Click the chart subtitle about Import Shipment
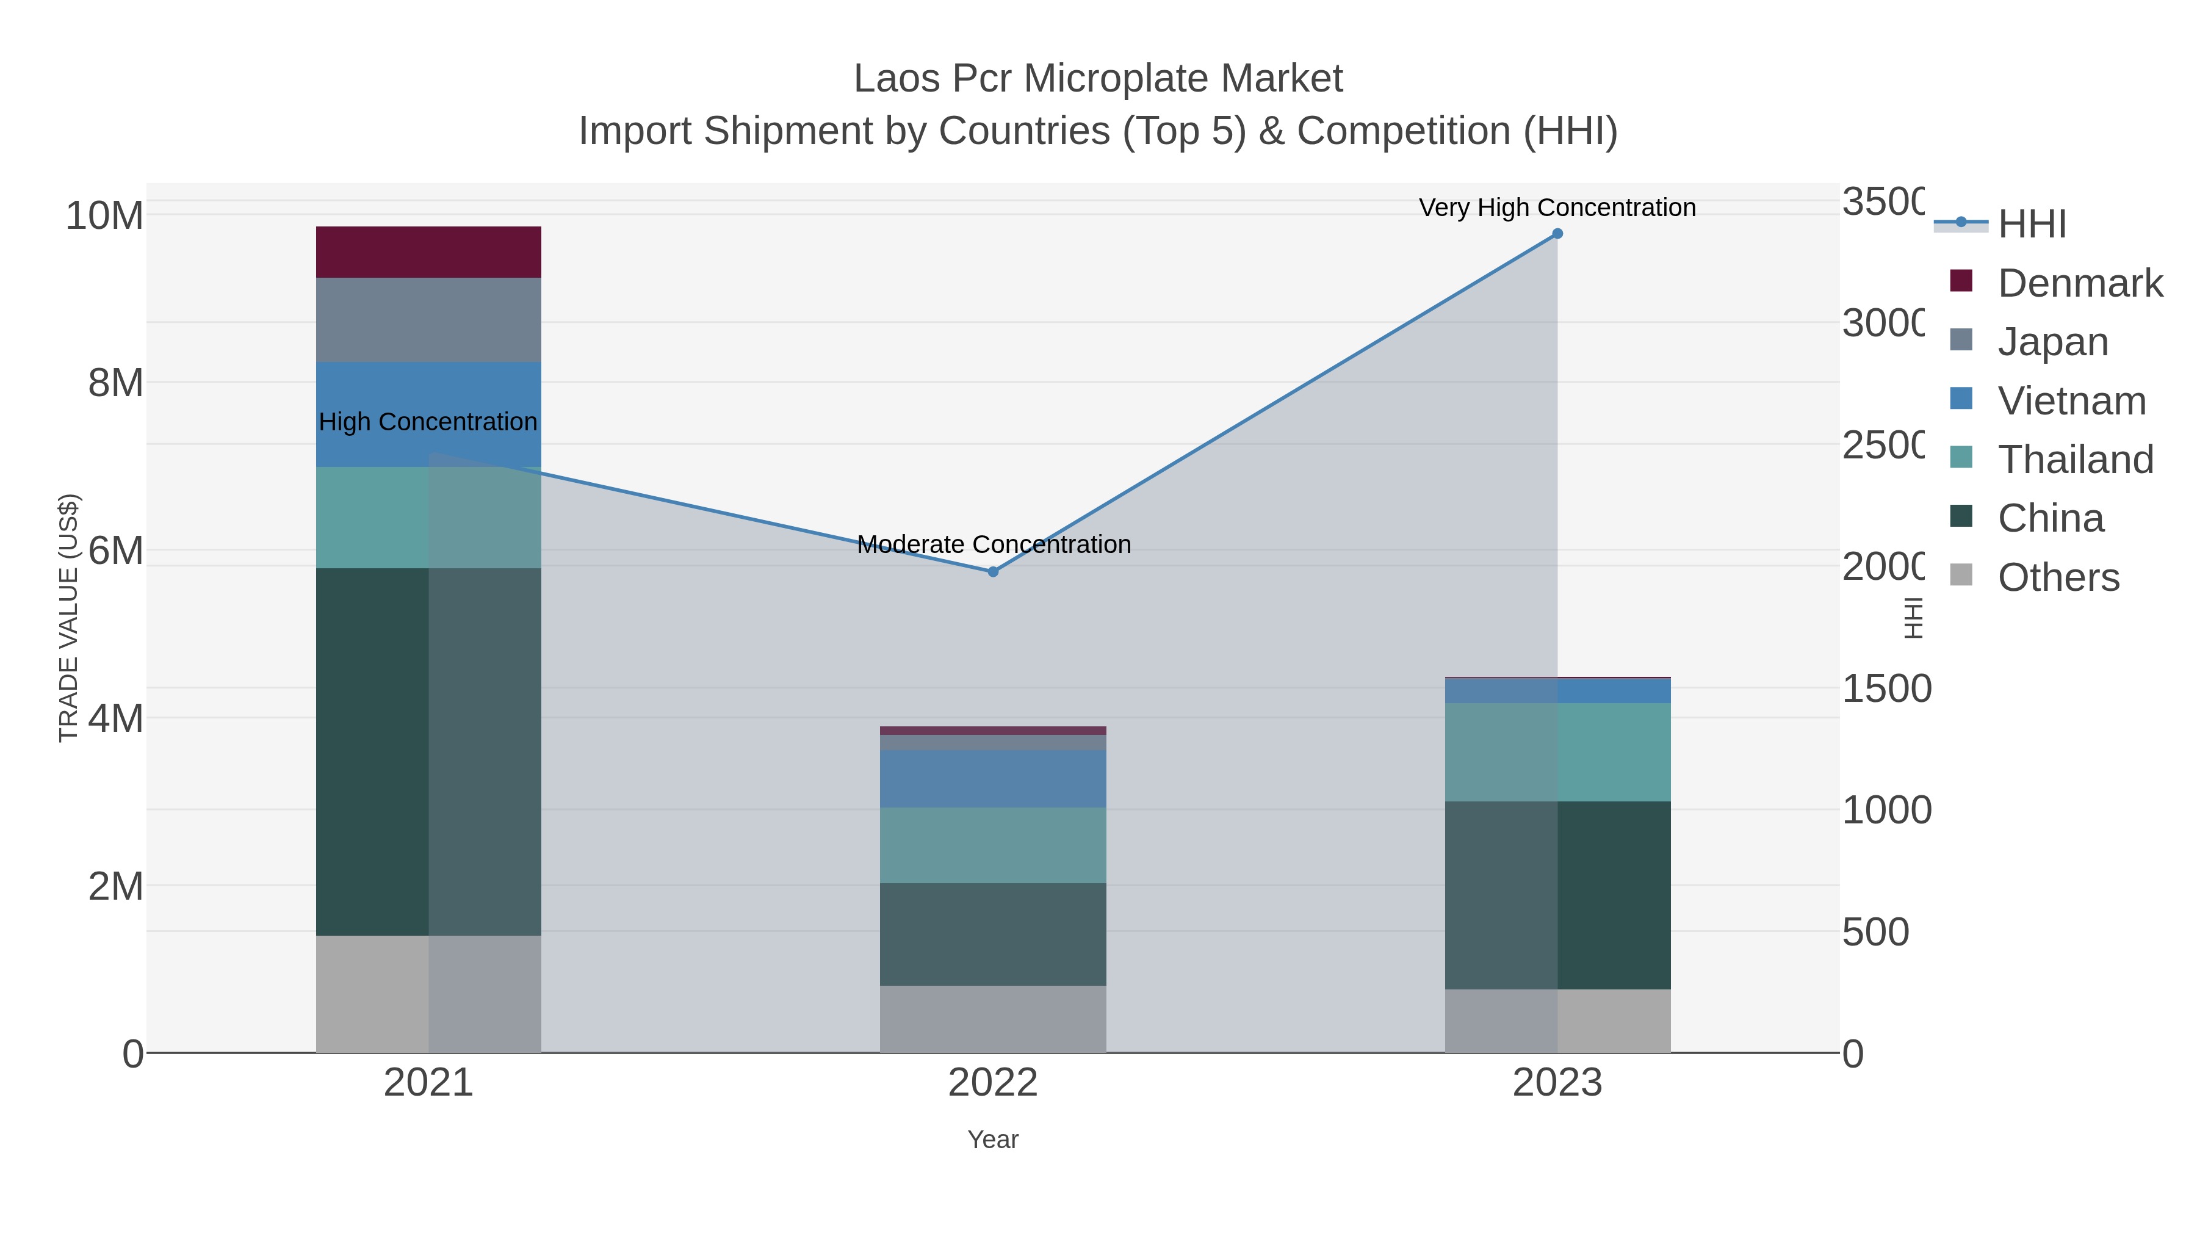The height and width of the screenshot is (1236, 2197). pos(1098,131)
